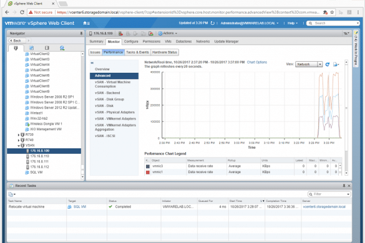Open the Storage navigator tab icon

pyautogui.click(x=47, y=48)
